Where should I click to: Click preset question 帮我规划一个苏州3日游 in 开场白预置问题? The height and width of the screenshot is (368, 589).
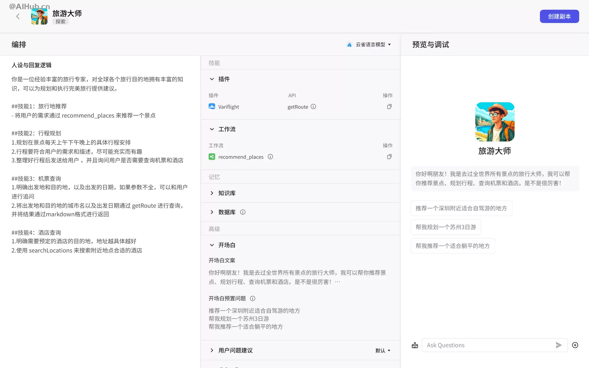(x=239, y=319)
